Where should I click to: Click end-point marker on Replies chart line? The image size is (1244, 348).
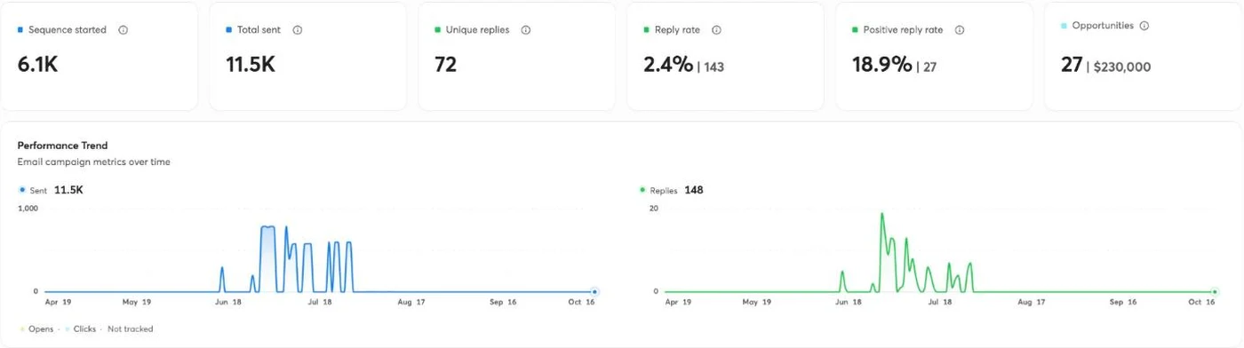pyautogui.click(x=1215, y=291)
